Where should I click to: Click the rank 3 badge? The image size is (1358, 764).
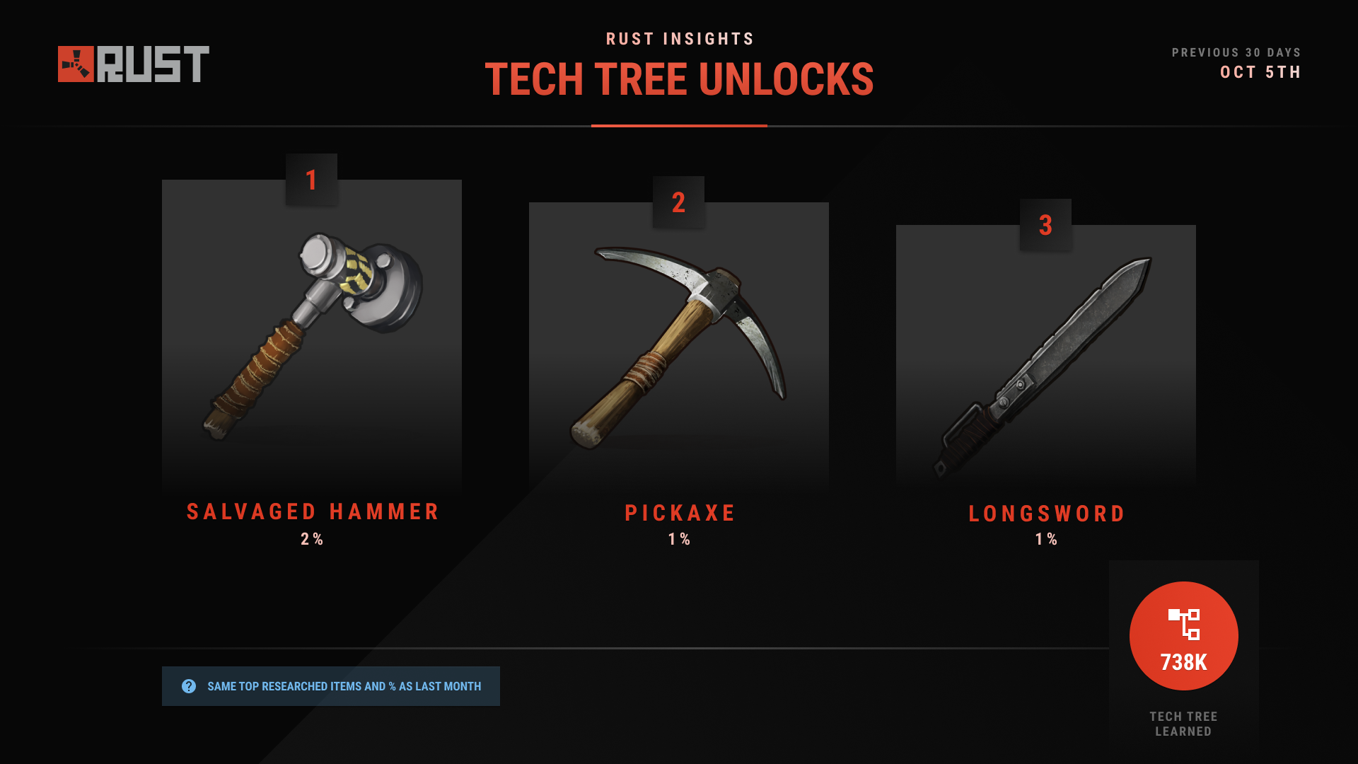pos(1045,225)
